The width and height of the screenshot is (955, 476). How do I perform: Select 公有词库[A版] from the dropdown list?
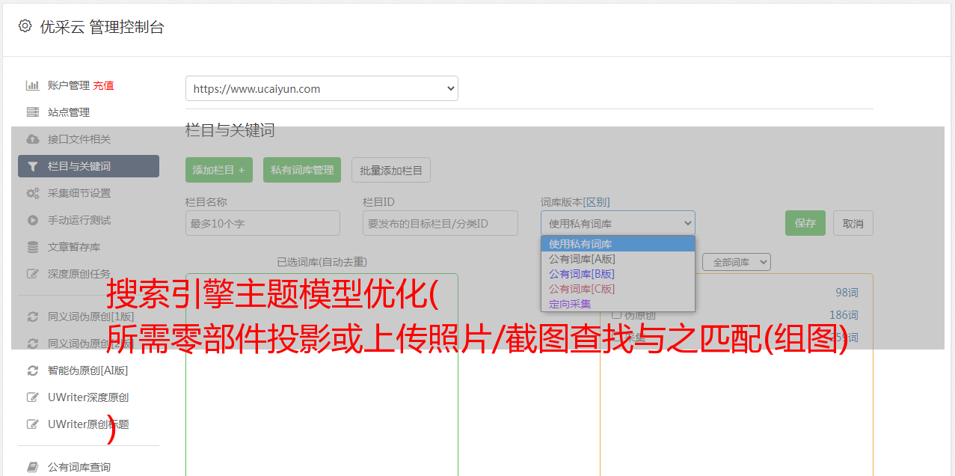[x=582, y=259]
